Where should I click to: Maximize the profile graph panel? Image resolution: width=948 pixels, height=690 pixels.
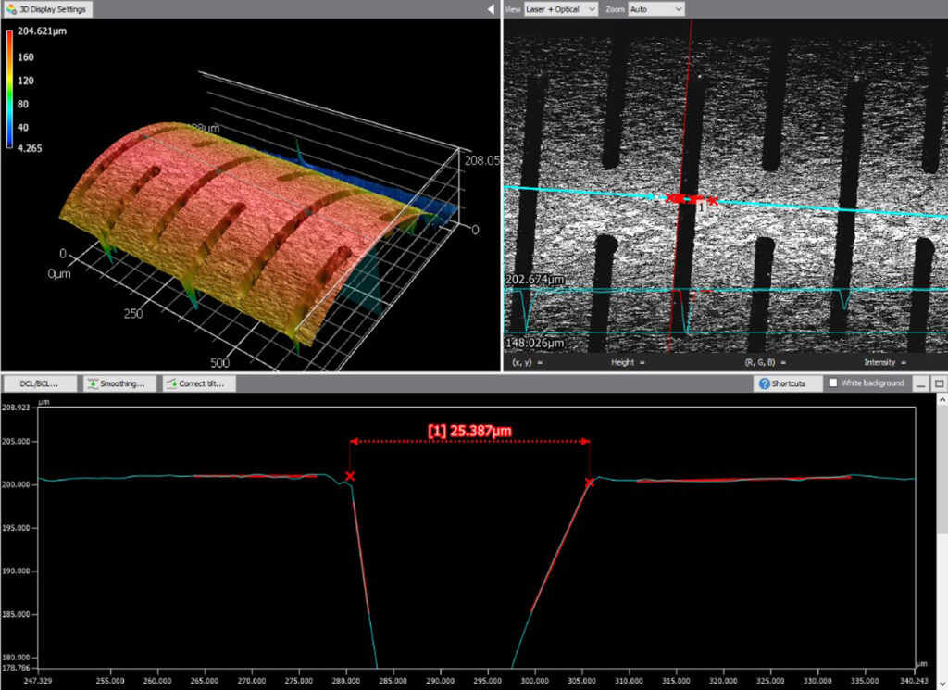[x=939, y=383]
